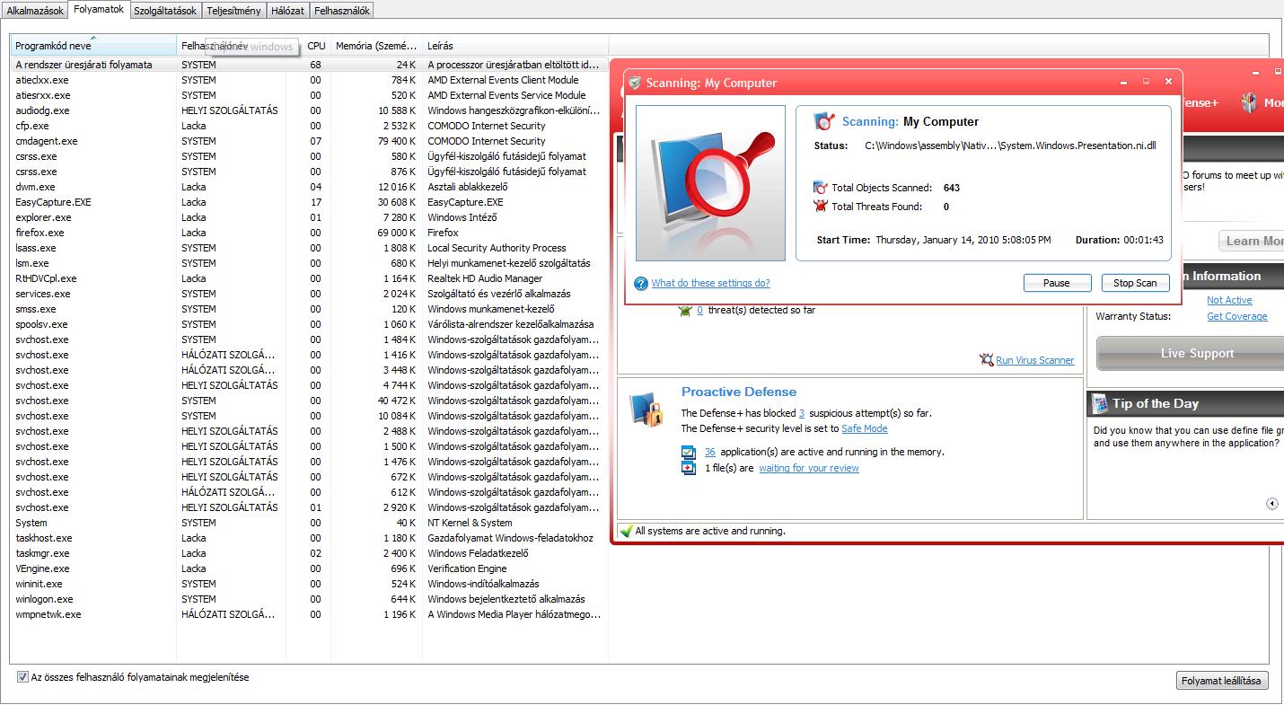
Task: Click the Not Active link
Action: point(1229,300)
